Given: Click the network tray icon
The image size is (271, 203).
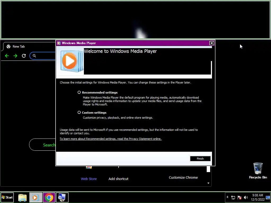Looking at the screenshot, I should click(x=233, y=197).
